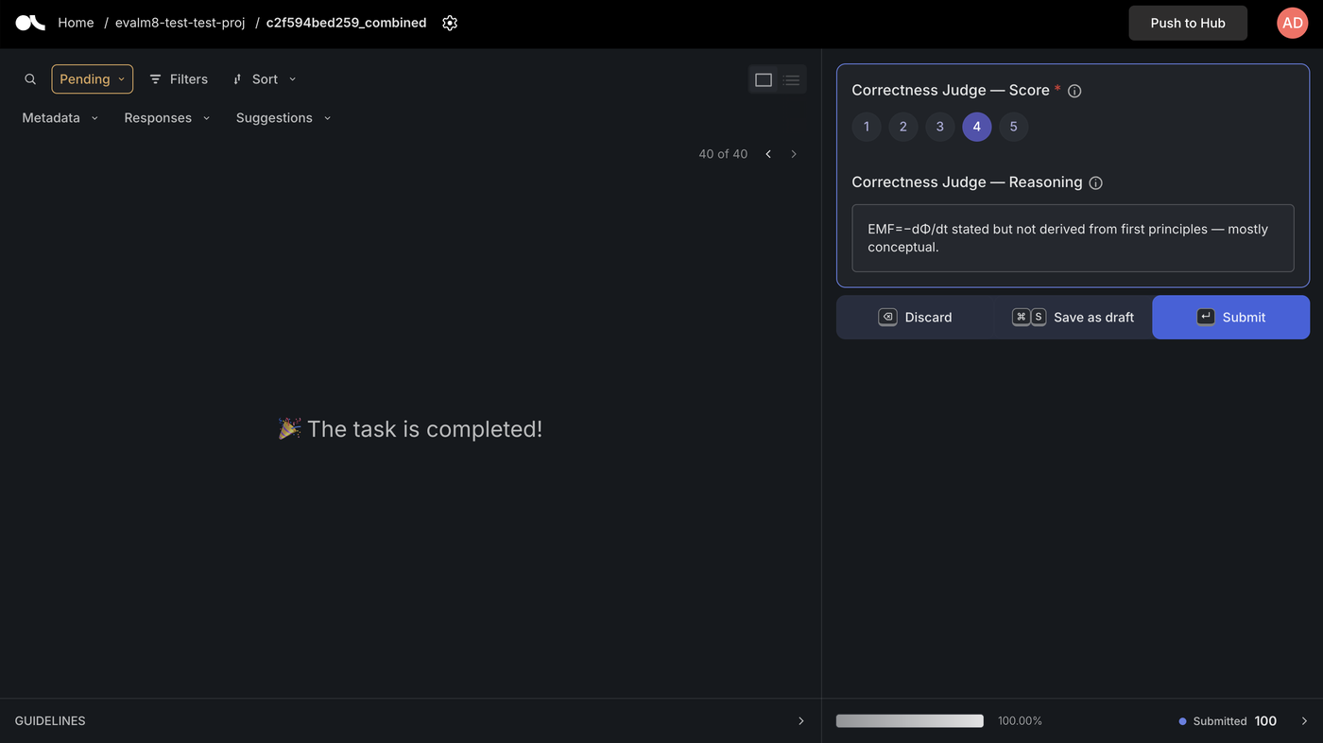
Task: Go to Home breadcrumb
Action: pyautogui.click(x=76, y=23)
